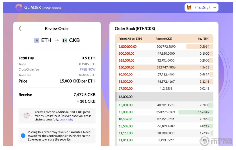This screenshot has width=236, height=150.
Task: Open the wallet address button
Action: tap(201, 7)
